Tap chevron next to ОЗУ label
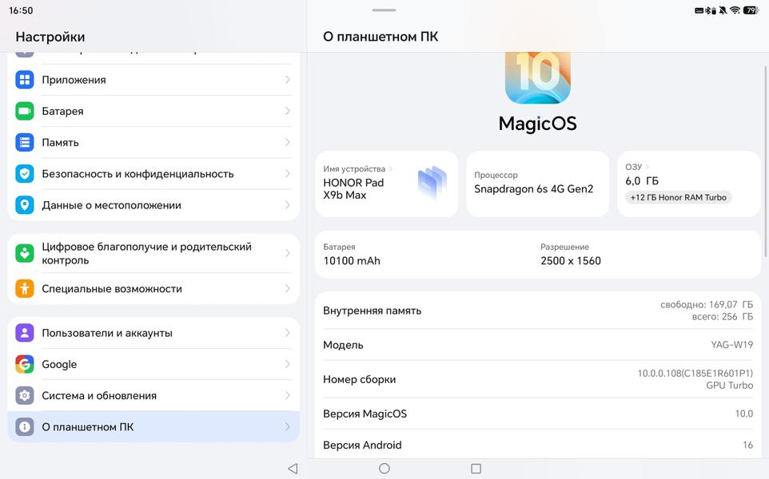Image resolution: width=769 pixels, height=479 pixels. click(647, 167)
